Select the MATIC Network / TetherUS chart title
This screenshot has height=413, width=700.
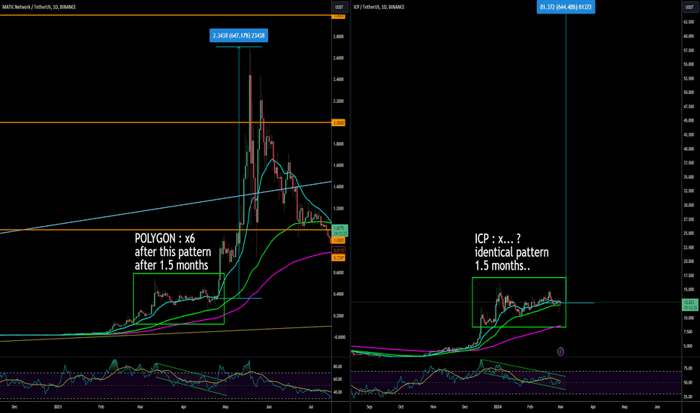[39, 8]
